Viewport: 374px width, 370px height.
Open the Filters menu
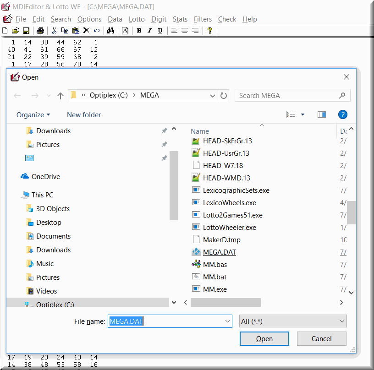coord(203,19)
